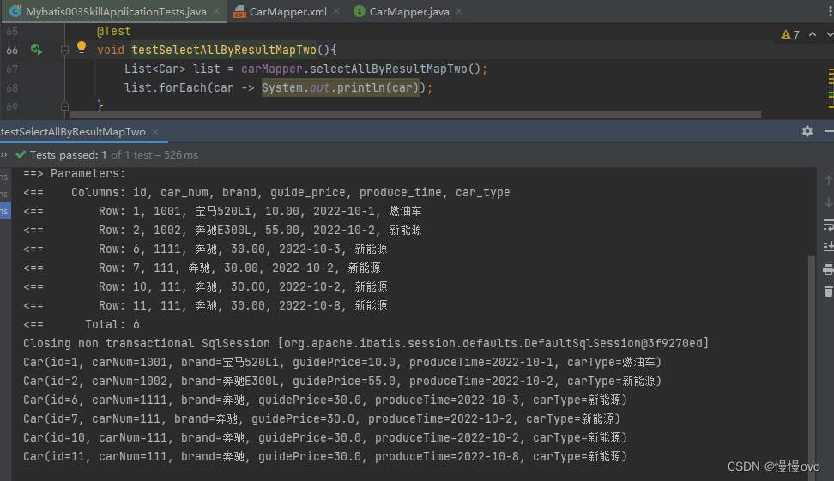Open the CarMapper.java editor tab
The image size is (834, 481).
click(x=408, y=11)
